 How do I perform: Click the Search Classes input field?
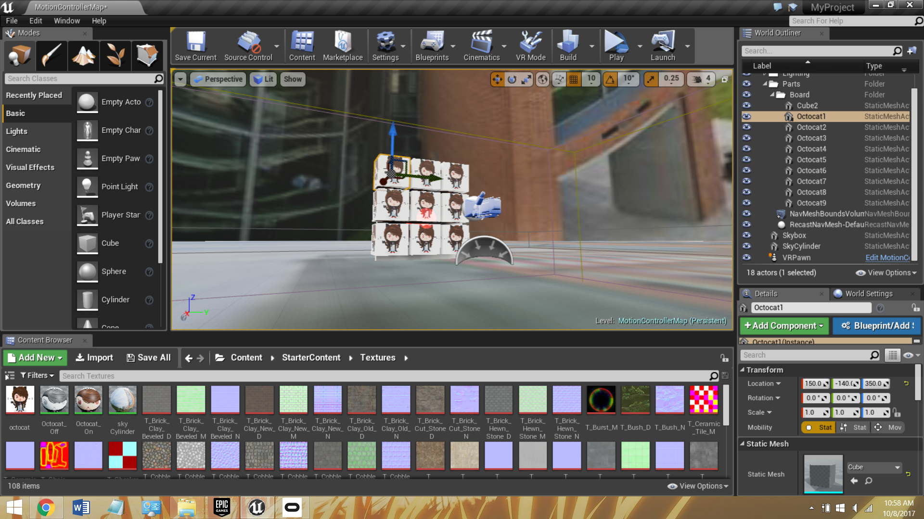[x=79, y=79]
